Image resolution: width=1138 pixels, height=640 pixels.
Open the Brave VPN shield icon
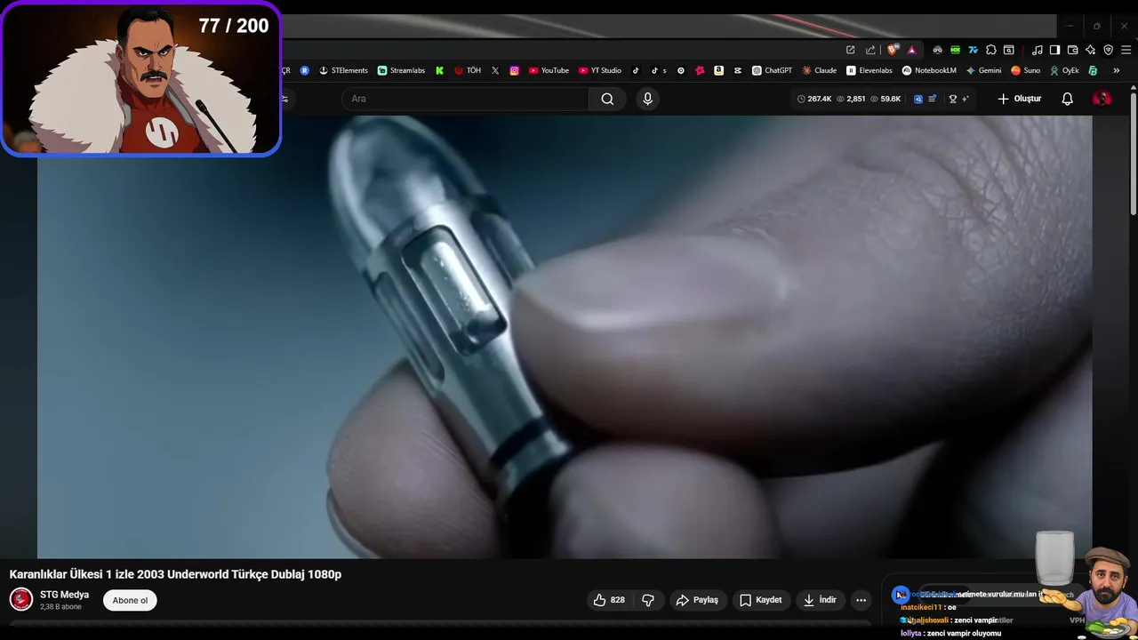[1109, 50]
